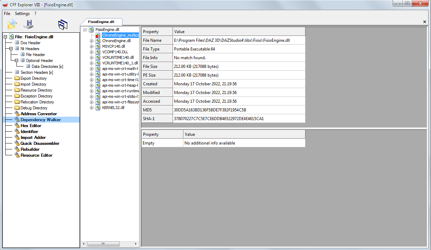Click the Hex Editor tool icon
The image size is (431, 250).
(x=17, y=126)
